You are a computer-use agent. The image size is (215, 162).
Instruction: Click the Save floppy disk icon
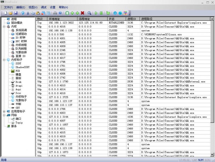click(16, 13)
